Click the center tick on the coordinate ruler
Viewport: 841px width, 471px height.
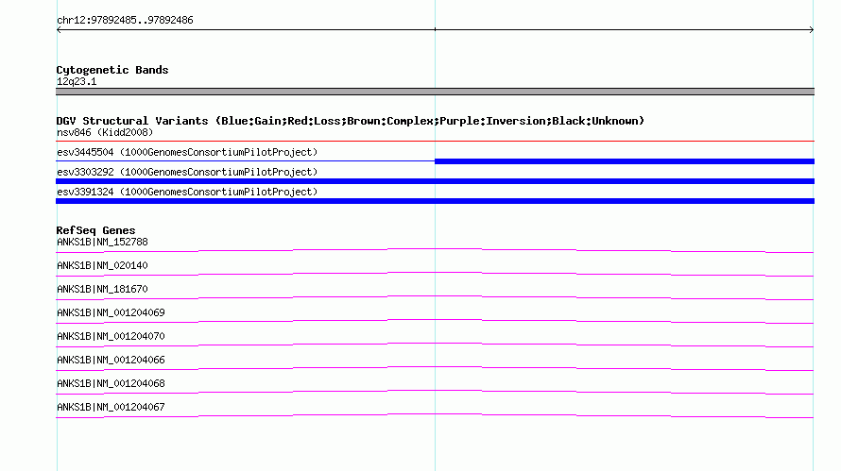(x=435, y=29)
